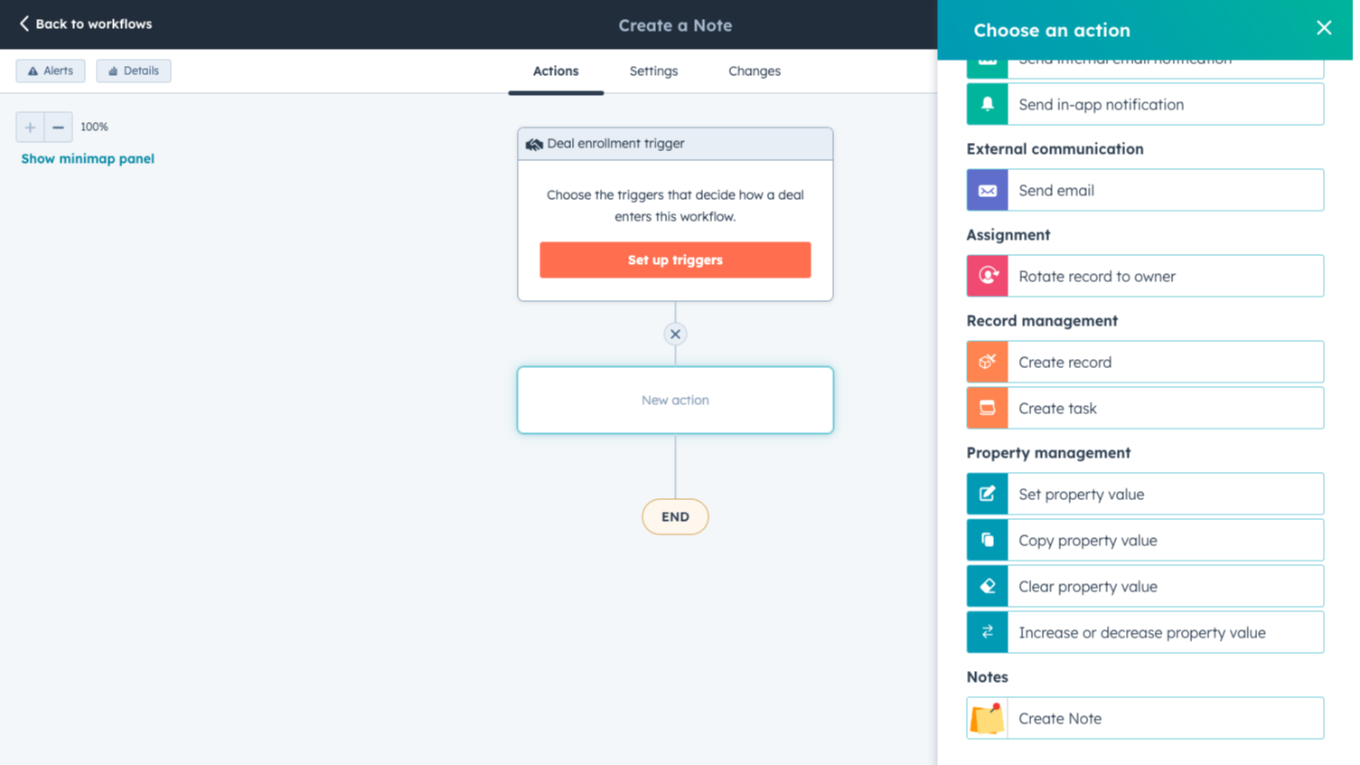Open the Alerts panel
Image resolution: width=1360 pixels, height=765 pixels.
(x=51, y=71)
